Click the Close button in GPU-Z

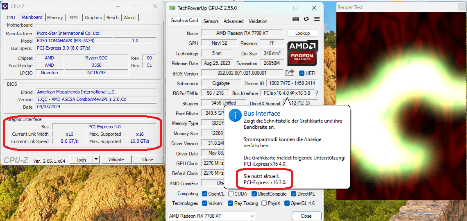coord(306,216)
